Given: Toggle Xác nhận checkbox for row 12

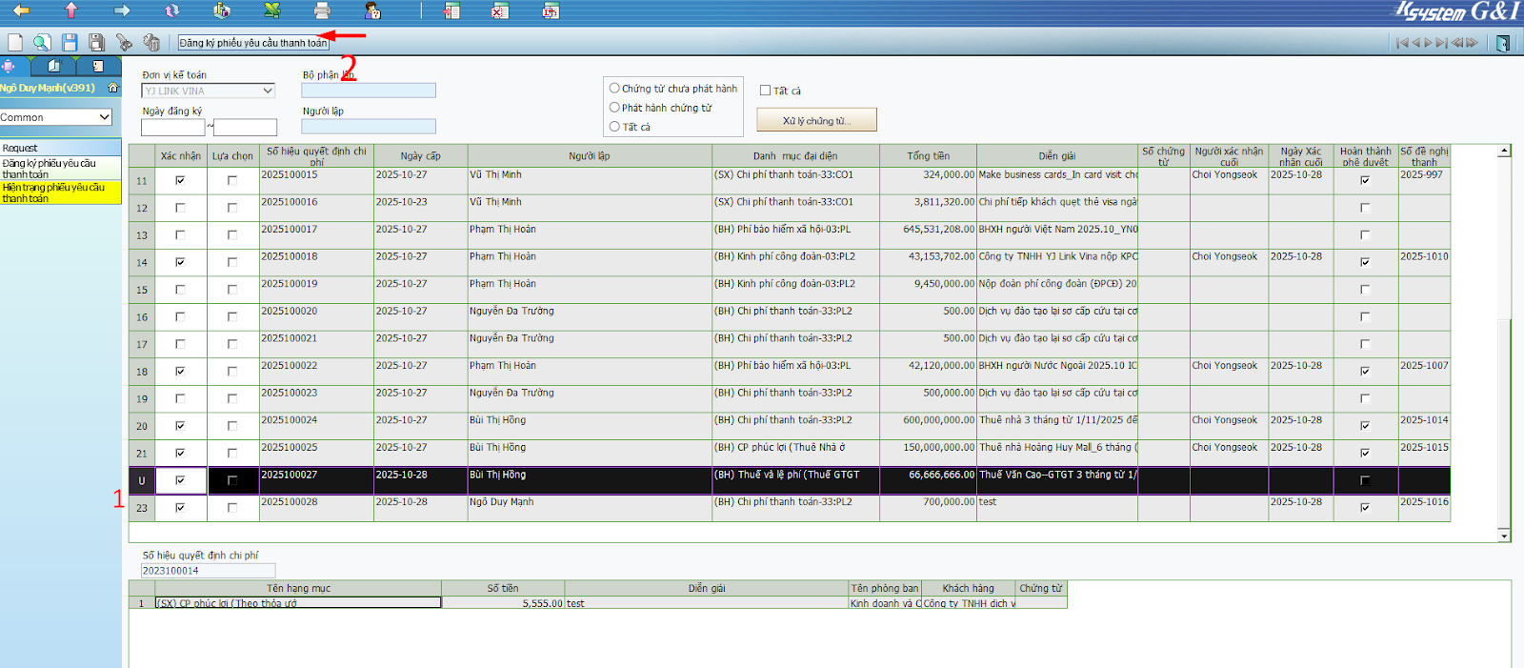Looking at the screenshot, I should pyautogui.click(x=180, y=208).
